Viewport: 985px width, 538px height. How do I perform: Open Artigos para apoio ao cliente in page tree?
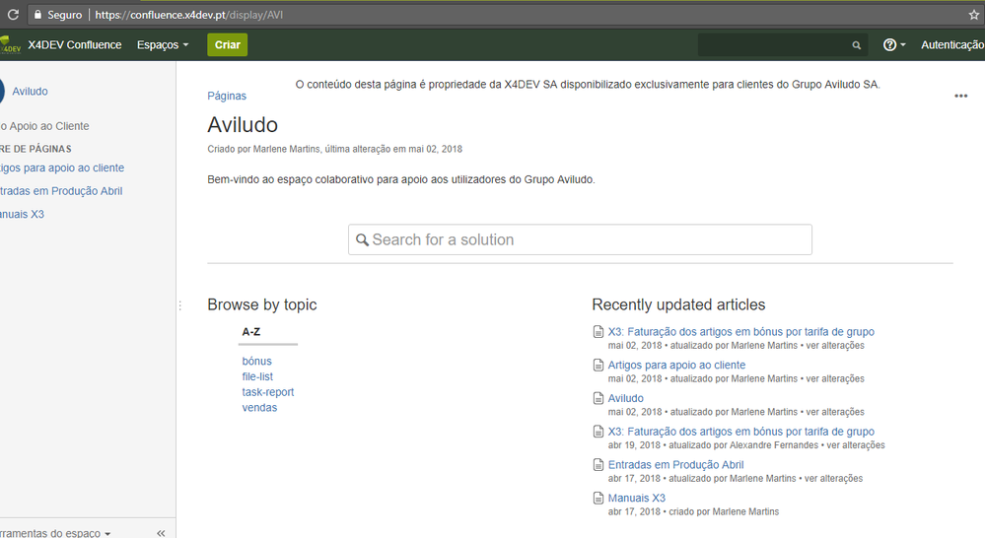pos(62,168)
